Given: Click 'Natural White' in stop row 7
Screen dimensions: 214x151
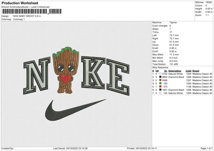Looking at the screenshot, I should [175, 93].
